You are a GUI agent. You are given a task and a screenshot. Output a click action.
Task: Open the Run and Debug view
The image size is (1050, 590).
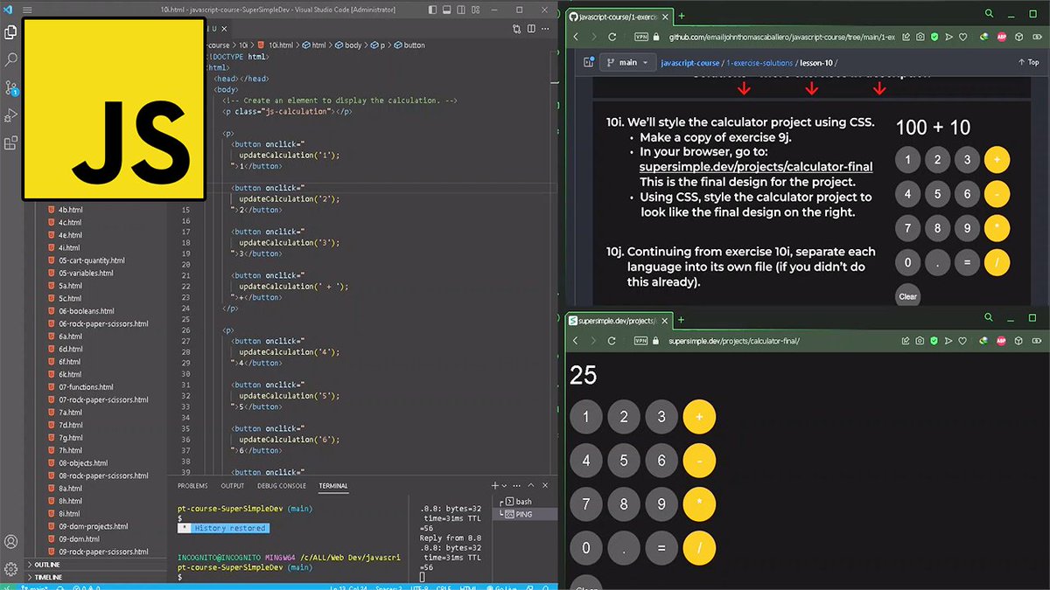11,115
